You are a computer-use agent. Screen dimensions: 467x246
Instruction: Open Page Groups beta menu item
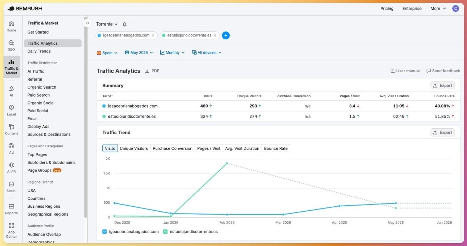pos(44,171)
